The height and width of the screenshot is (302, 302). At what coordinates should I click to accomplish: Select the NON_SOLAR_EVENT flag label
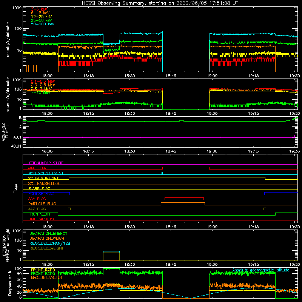coord(46,173)
